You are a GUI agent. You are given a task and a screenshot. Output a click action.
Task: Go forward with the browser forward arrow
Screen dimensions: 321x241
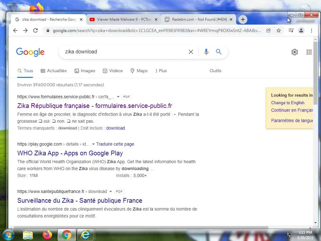[25, 30]
